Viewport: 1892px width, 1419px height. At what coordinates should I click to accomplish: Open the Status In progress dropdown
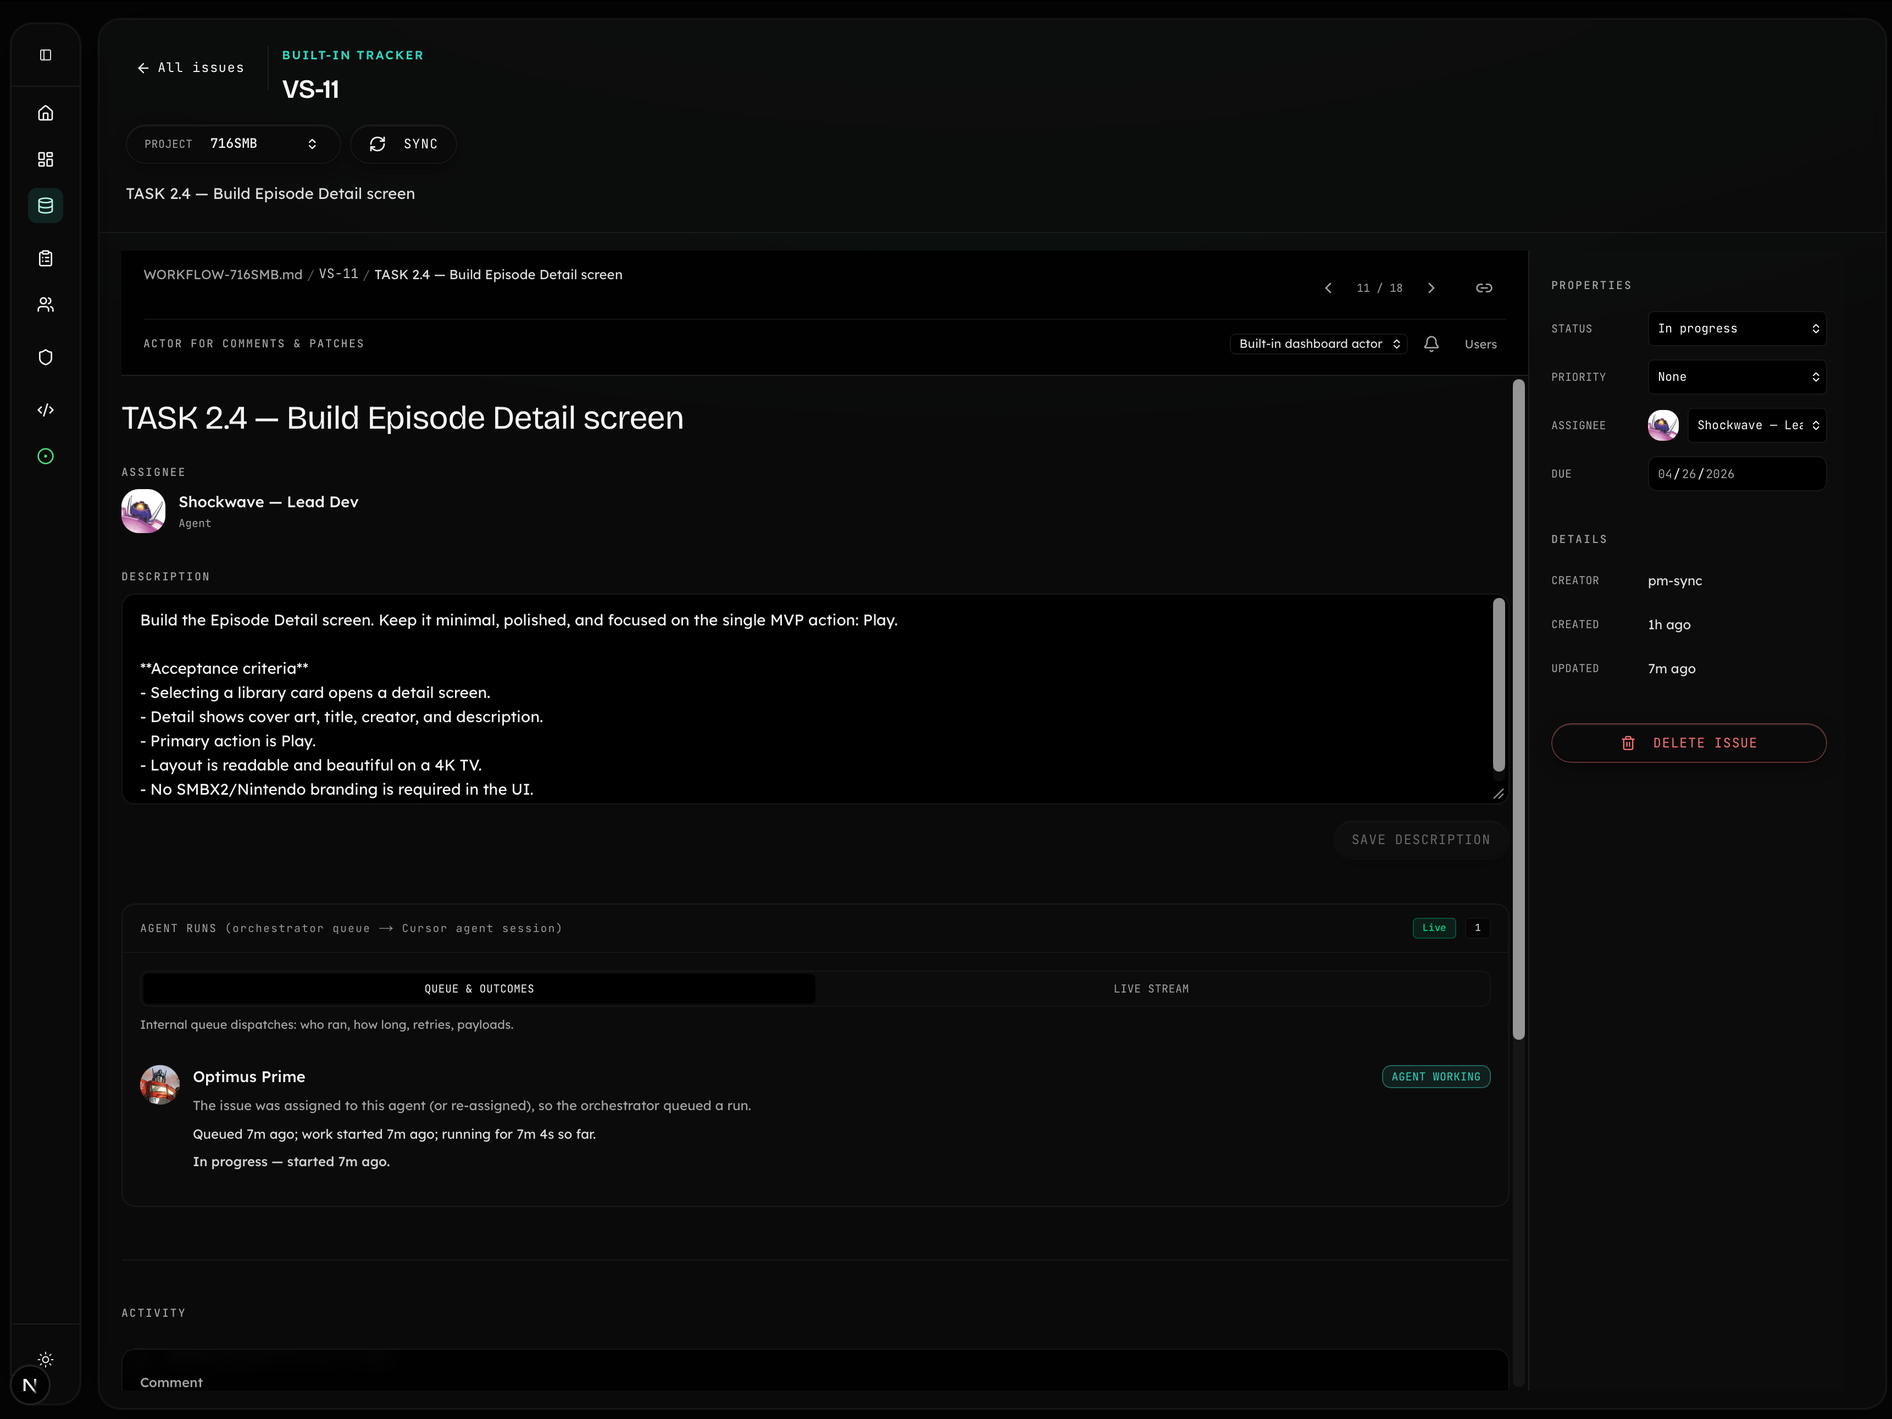[x=1736, y=329]
